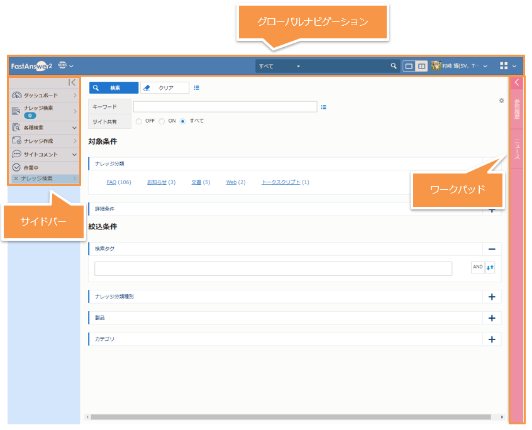Image resolution: width=532 pixels, height=430 pixels.
Task: Click the horizontal scrollbar at bottom
Action: pyautogui.click(x=289, y=417)
